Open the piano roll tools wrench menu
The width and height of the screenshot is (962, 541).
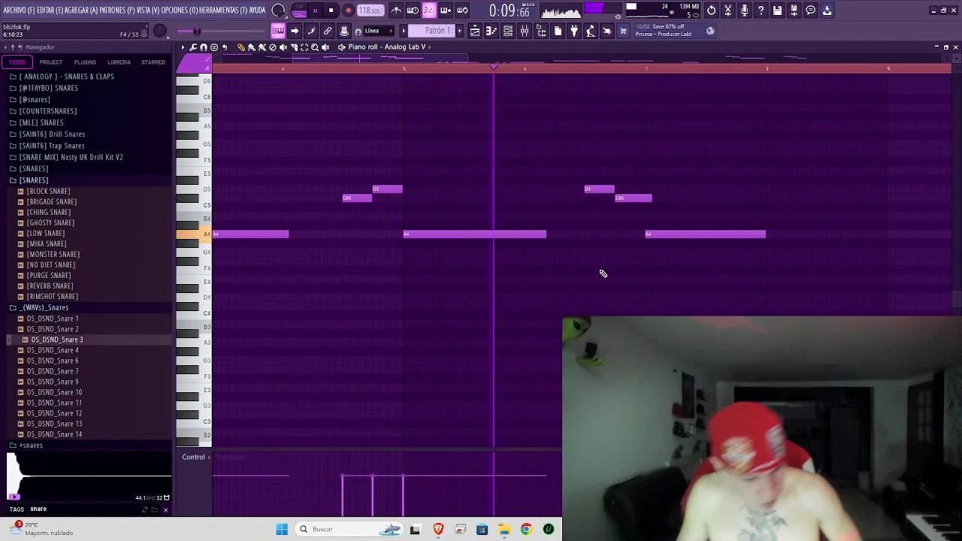pyautogui.click(x=193, y=47)
